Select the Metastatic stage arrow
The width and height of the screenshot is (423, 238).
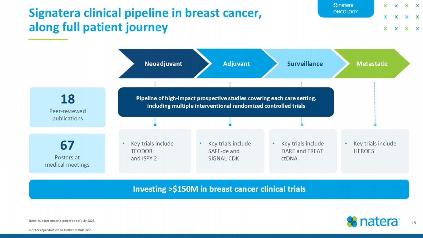(x=372, y=64)
